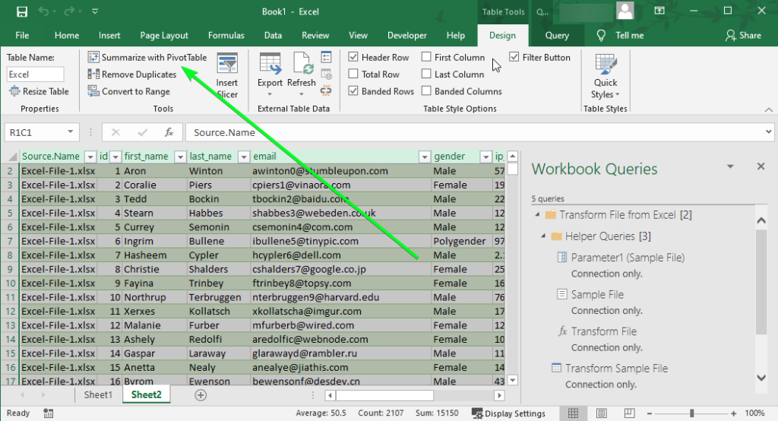Open the user account avatar

pos(625,11)
